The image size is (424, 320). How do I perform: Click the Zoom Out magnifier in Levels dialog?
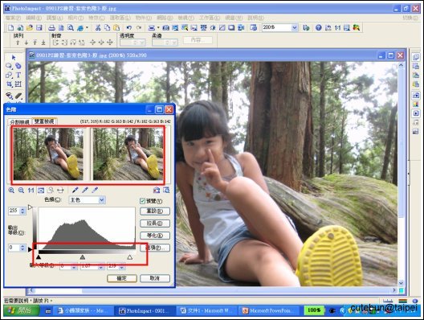[21, 191]
